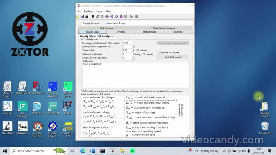Open Predator CNC Editor desktop shortcut
The width and height of the screenshot is (276, 155).
[38, 129]
